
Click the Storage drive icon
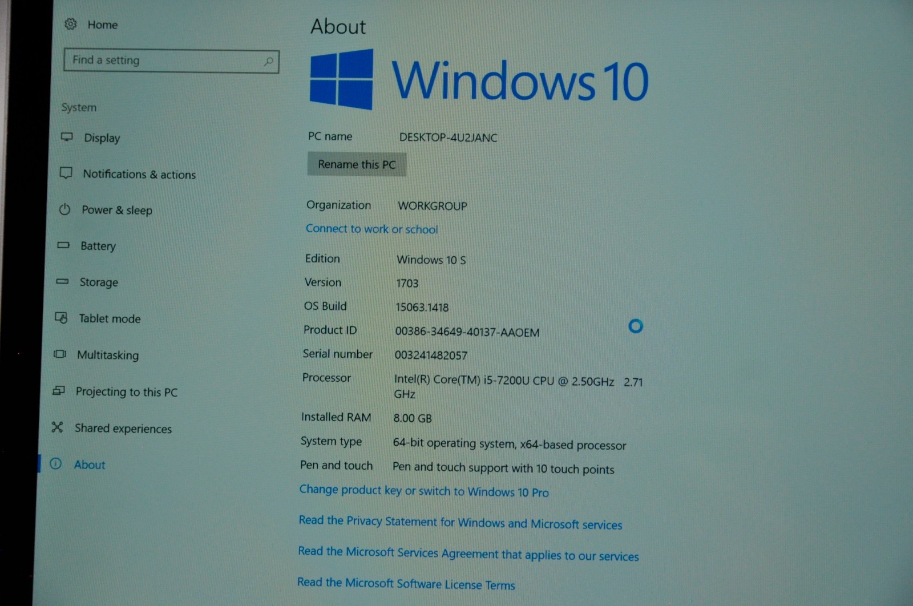62,281
